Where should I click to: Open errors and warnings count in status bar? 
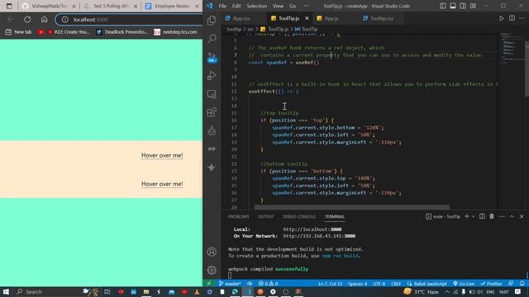[268, 284]
